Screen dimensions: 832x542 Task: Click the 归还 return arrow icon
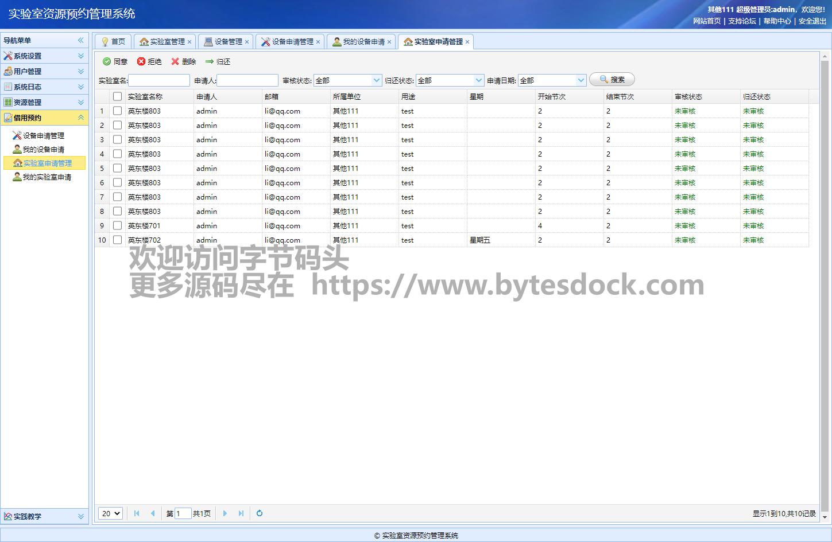(x=210, y=61)
